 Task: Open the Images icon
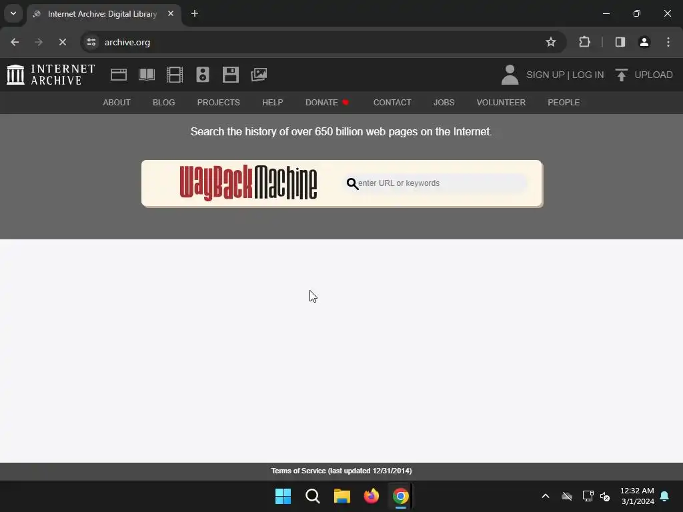click(x=259, y=75)
